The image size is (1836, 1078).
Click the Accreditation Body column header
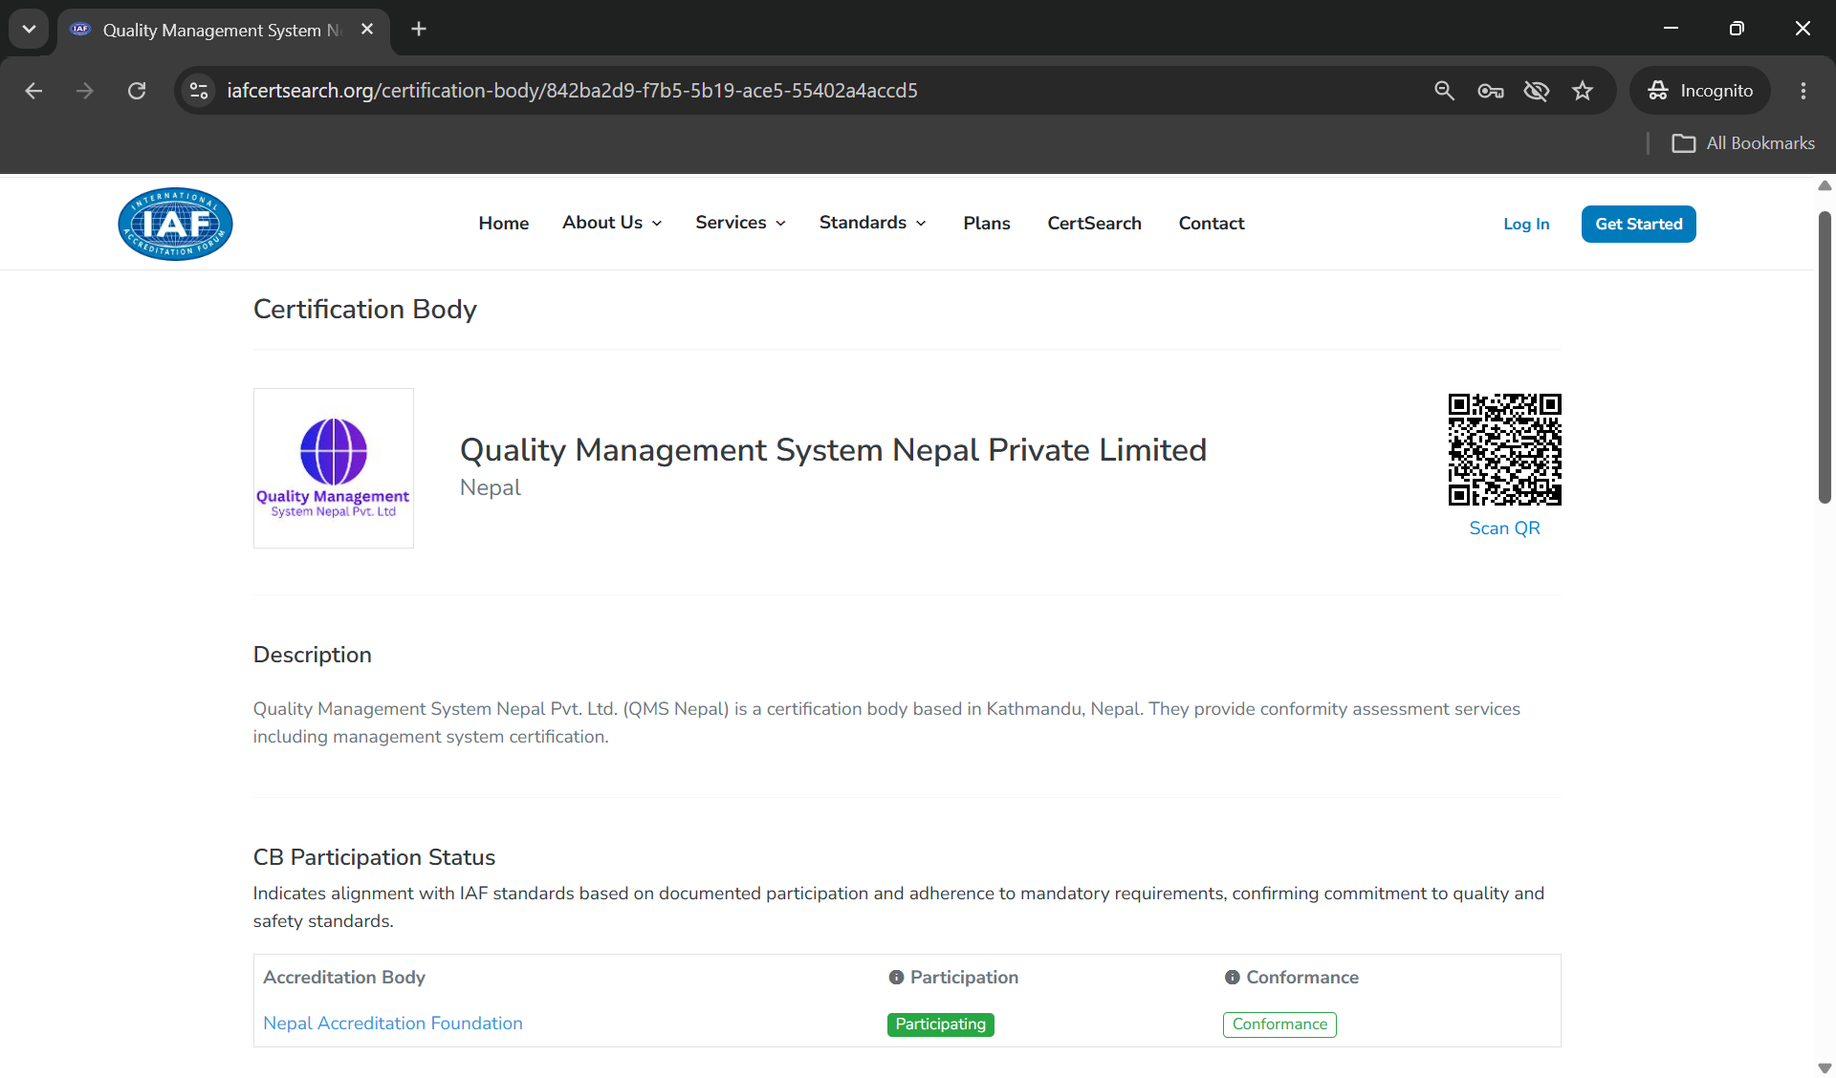pos(344,978)
